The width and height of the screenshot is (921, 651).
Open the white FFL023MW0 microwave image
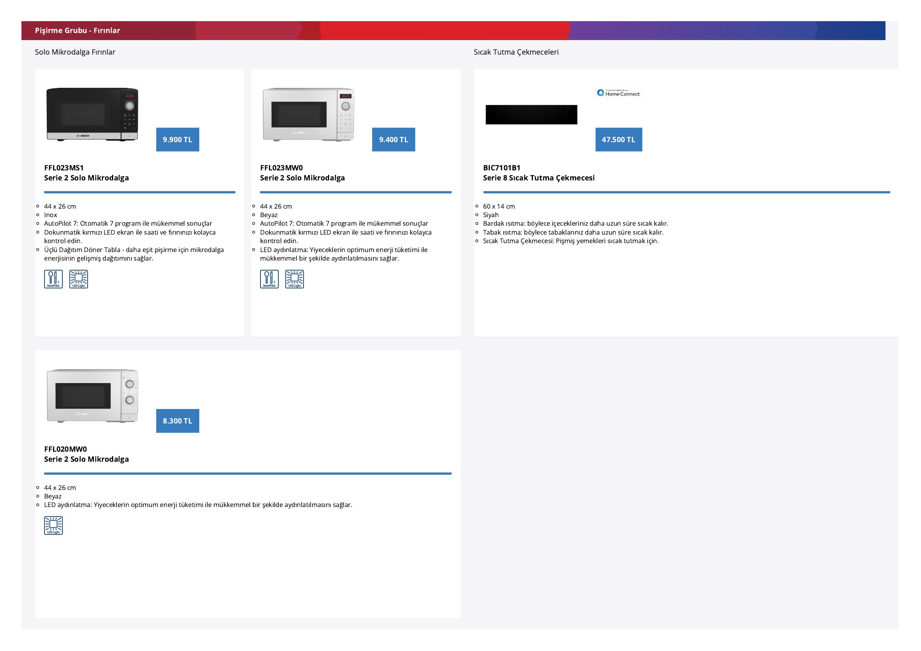[308, 114]
